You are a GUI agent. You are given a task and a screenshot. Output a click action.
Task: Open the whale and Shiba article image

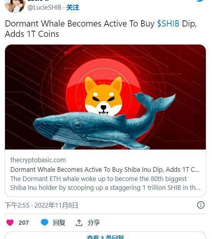pyautogui.click(x=105, y=97)
